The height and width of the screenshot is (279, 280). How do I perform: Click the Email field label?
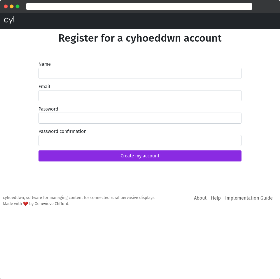click(x=44, y=87)
